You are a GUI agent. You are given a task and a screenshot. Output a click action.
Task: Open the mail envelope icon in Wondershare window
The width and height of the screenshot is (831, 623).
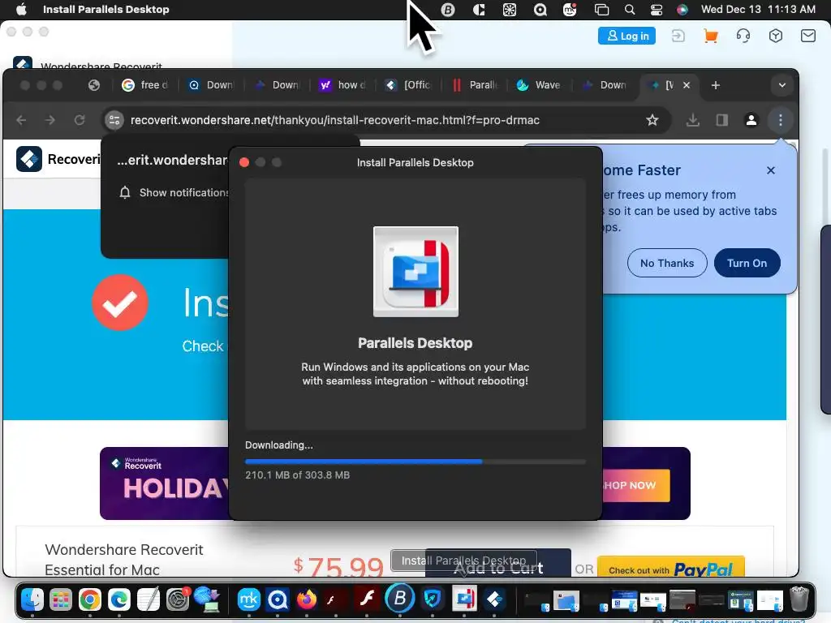807,36
